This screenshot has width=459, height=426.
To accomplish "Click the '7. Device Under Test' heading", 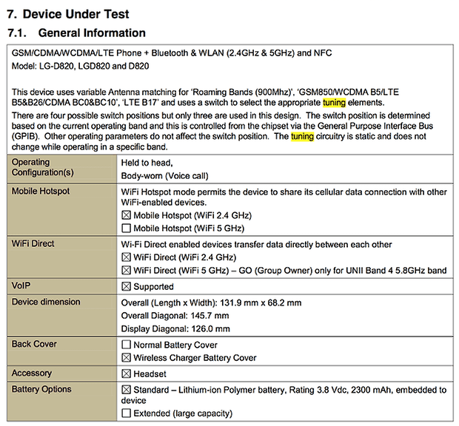I will pos(68,14).
